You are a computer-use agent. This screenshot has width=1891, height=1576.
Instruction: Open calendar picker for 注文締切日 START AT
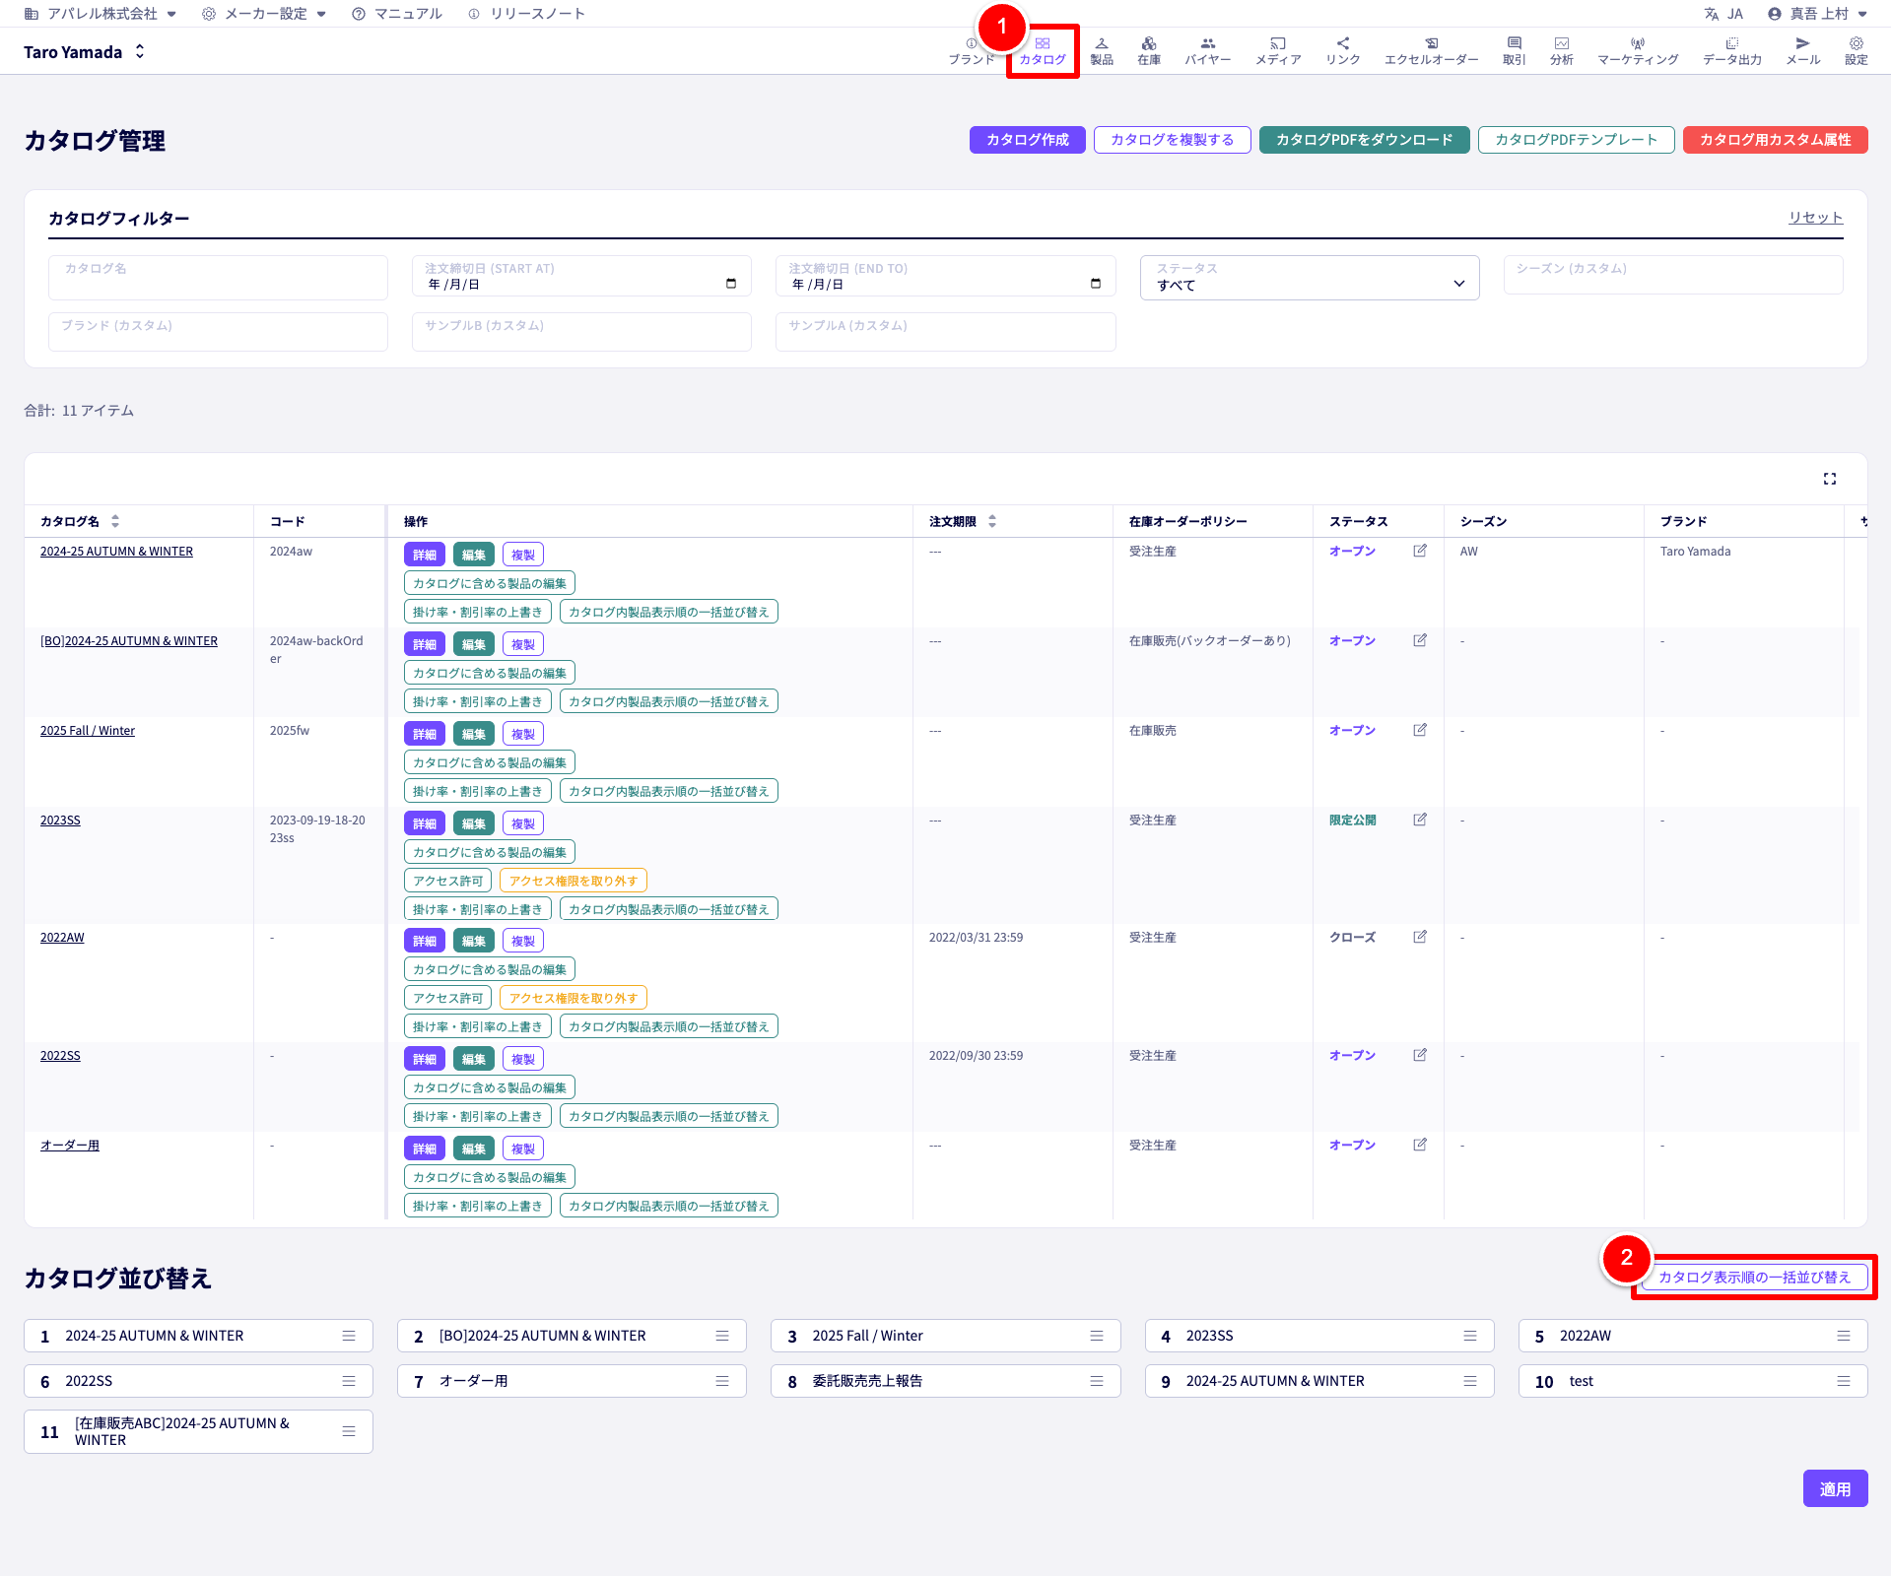(731, 284)
